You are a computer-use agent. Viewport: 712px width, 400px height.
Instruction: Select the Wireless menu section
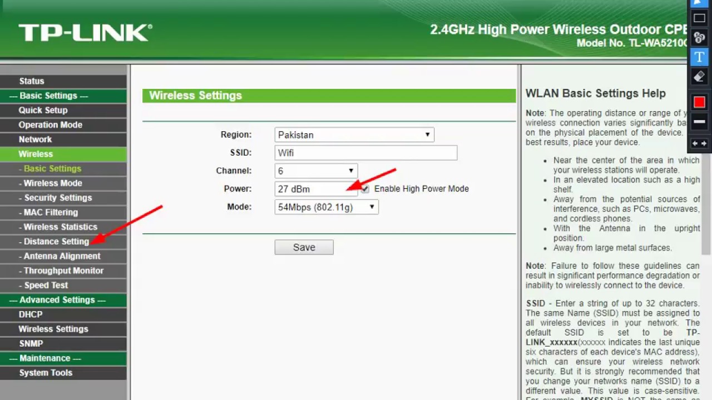click(x=63, y=154)
